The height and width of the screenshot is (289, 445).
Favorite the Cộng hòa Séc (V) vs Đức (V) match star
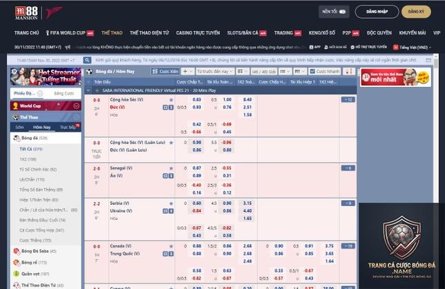click(x=171, y=100)
